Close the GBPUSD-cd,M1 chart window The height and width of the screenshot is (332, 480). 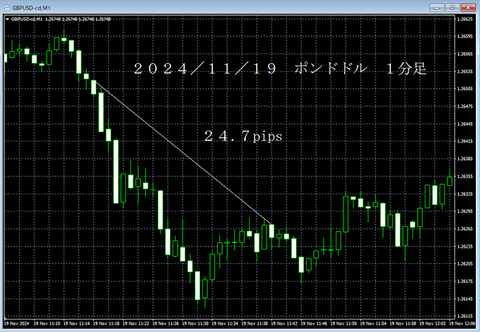[x=468, y=8]
